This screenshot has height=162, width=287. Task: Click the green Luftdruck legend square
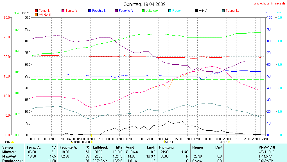143,11
